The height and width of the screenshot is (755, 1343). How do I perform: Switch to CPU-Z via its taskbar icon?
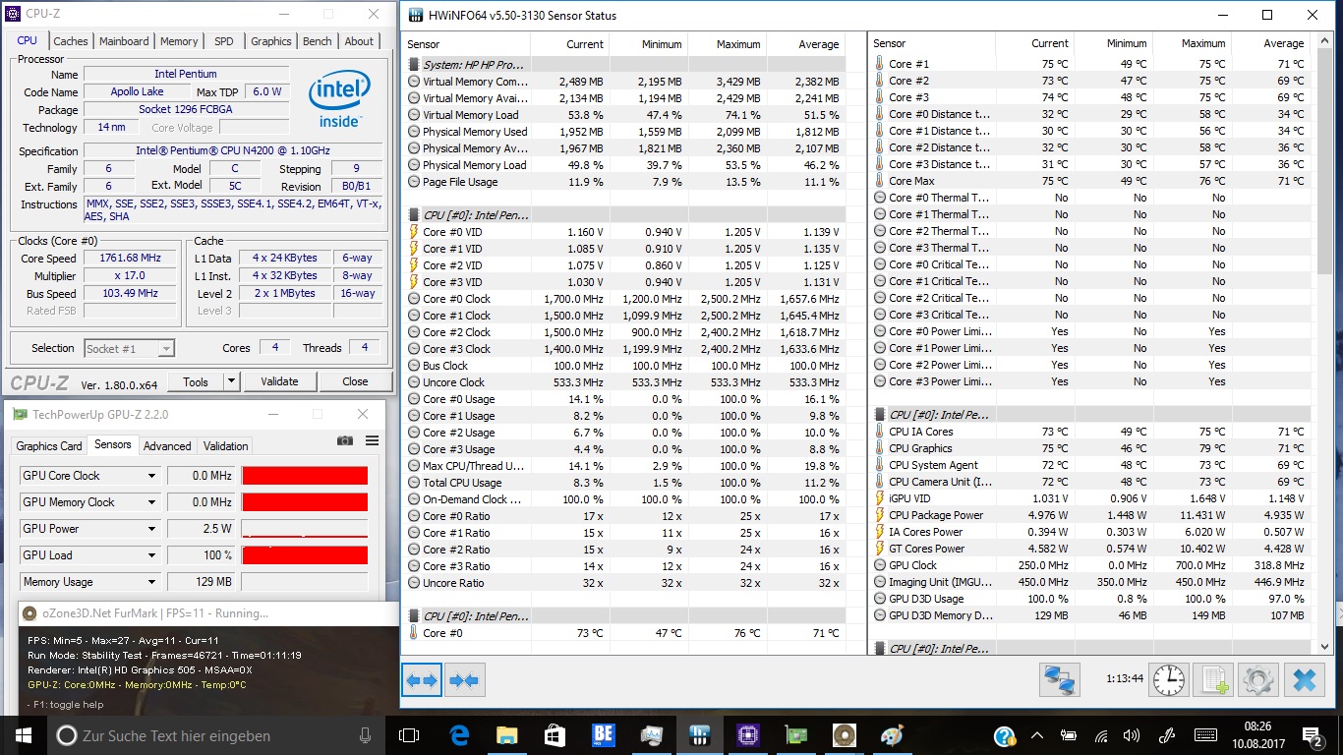747,735
